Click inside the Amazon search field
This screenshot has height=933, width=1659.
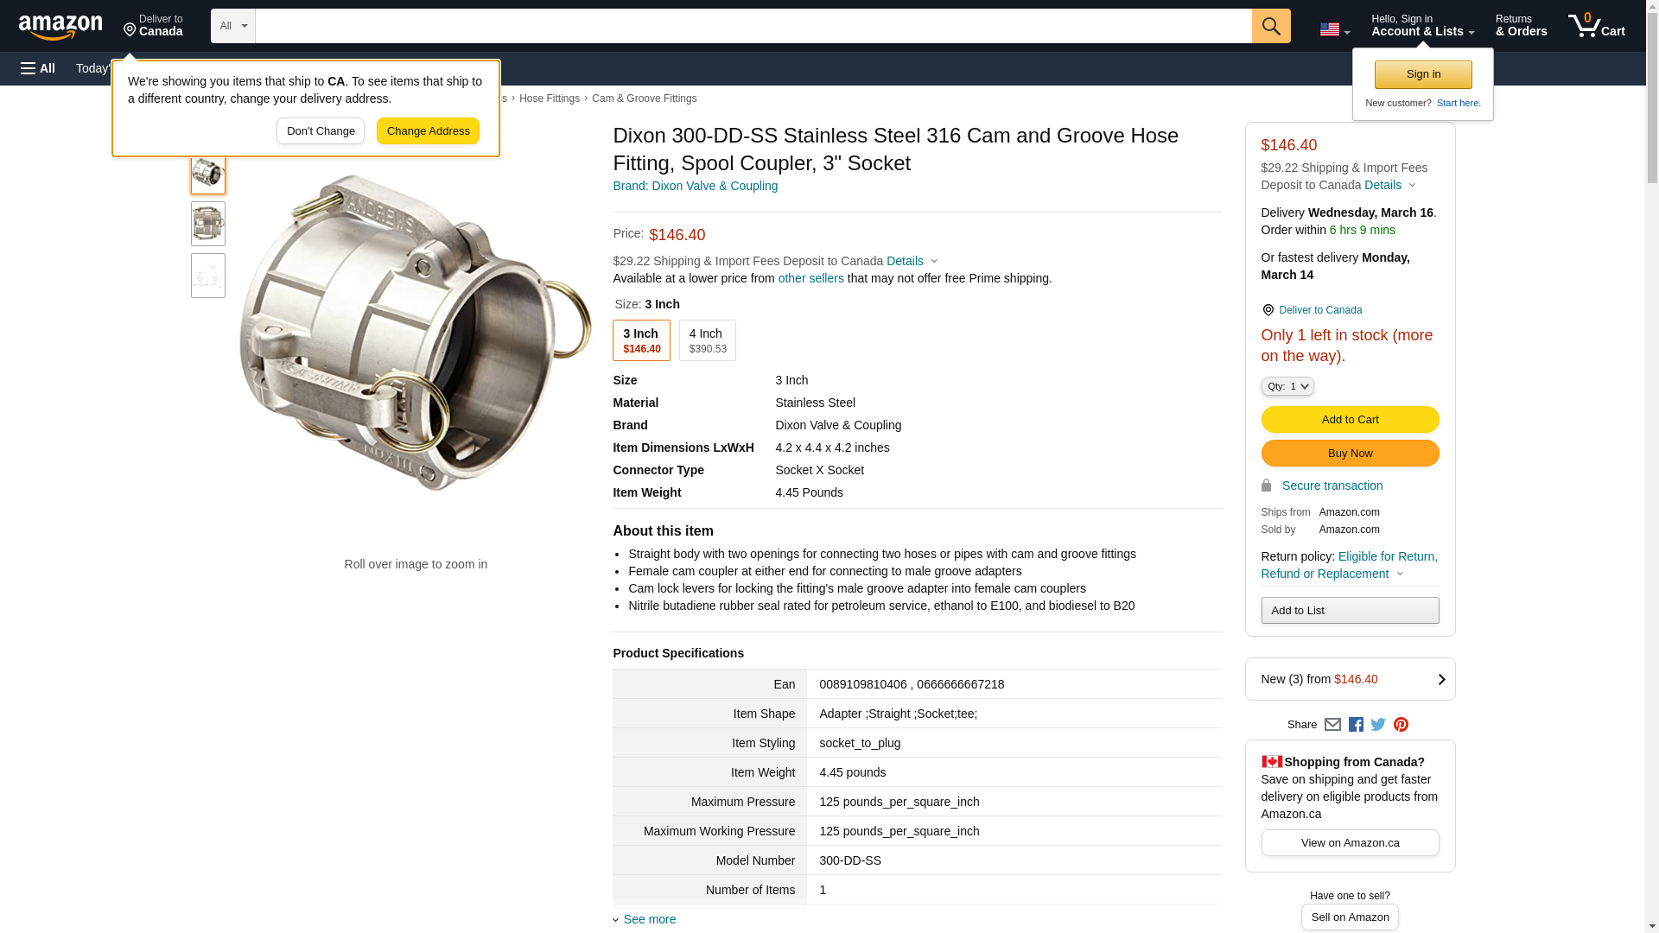click(753, 26)
